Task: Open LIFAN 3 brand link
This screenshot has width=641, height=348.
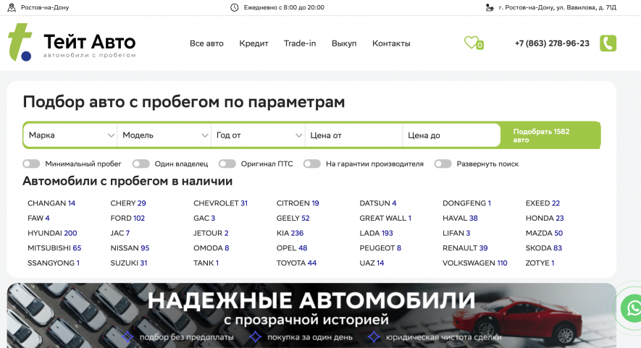Action: point(456,233)
